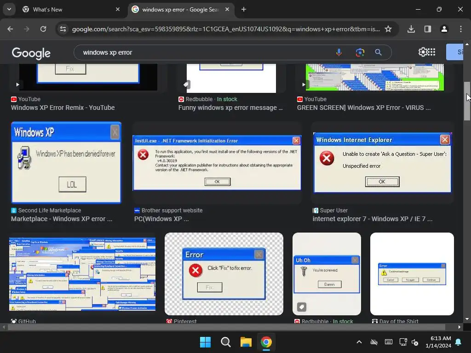Screen dimensions: 471x353
Task: Open the 'Click Fix to fix error' image
Action: [224, 274]
